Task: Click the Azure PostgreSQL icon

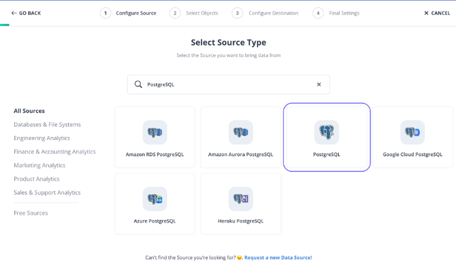Action: pos(155,199)
